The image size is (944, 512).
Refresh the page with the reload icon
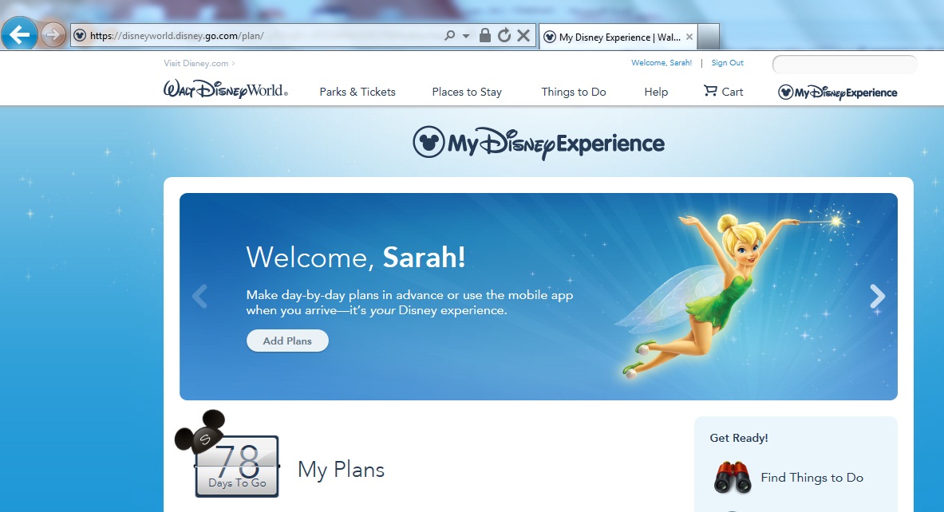[x=504, y=36]
